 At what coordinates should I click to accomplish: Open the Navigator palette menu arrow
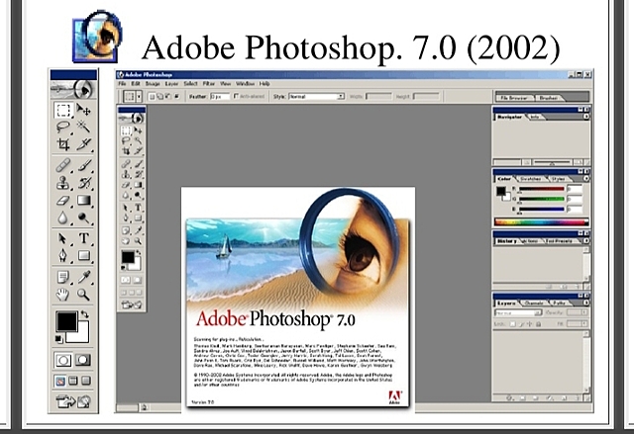(x=585, y=117)
